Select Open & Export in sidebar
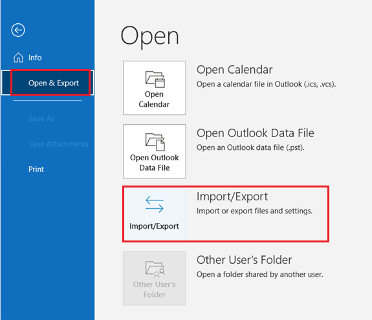Screen dimensions: 372x320 [x=47, y=83]
